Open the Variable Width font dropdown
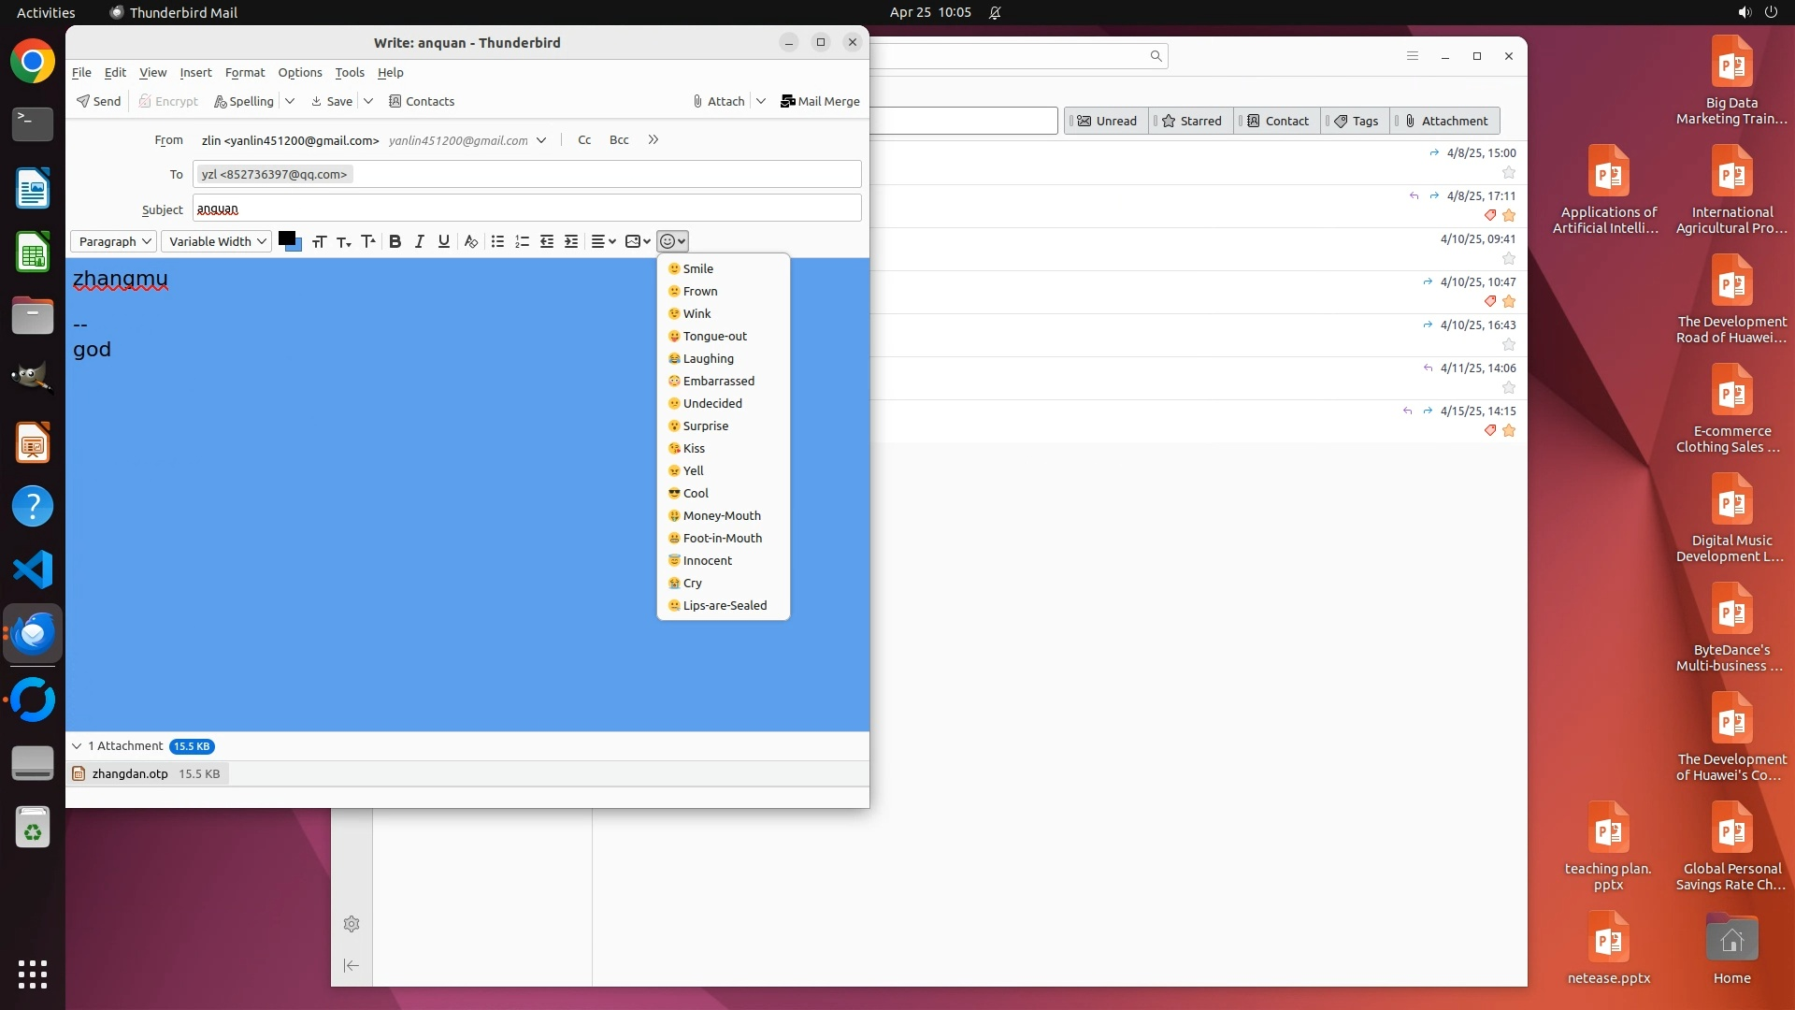The width and height of the screenshot is (1795, 1010). (x=217, y=241)
